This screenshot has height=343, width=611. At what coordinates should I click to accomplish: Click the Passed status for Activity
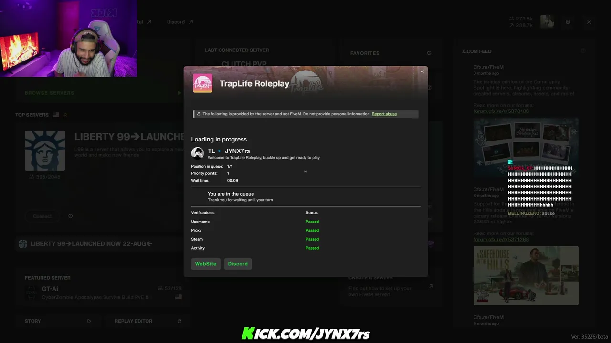pyautogui.click(x=312, y=248)
